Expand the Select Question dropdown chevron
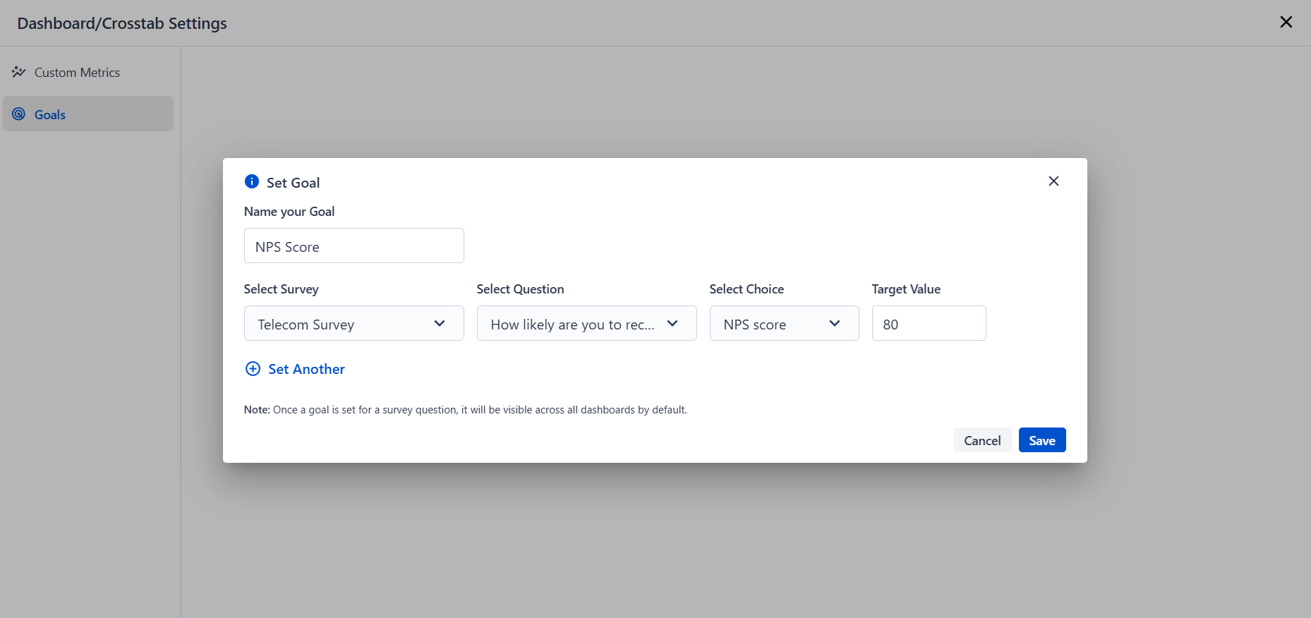 click(x=672, y=324)
